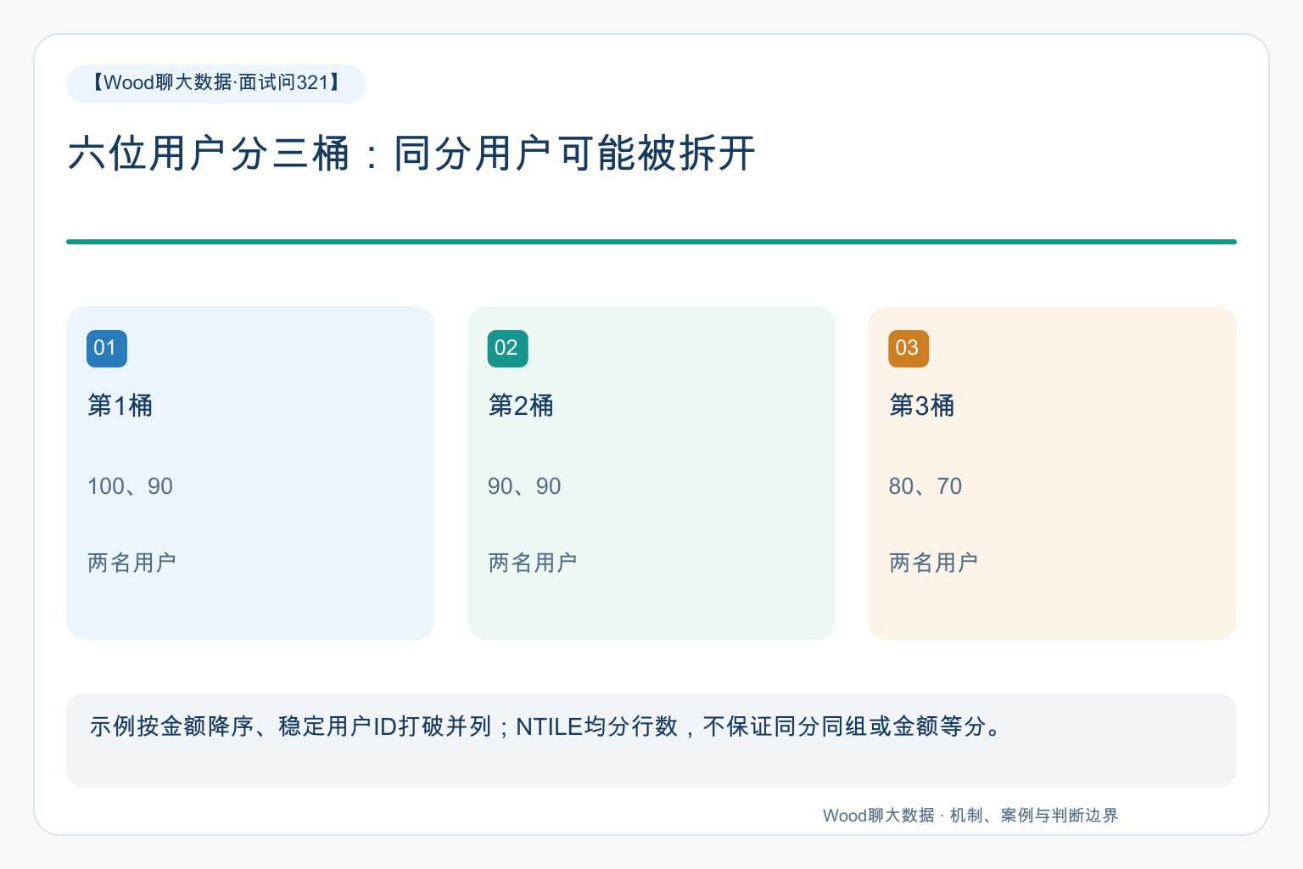Select the title 六位用户分三桶：同分用户可能被拆开
This screenshot has height=869, width=1303.
pos(411,154)
